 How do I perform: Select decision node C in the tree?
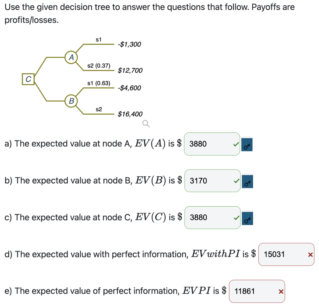(28, 79)
